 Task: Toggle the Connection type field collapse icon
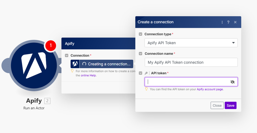141,34
